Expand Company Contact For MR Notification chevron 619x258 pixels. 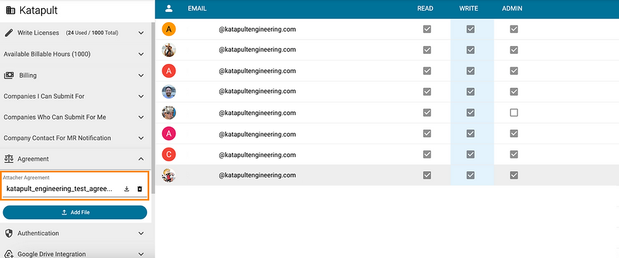(141, 138)
